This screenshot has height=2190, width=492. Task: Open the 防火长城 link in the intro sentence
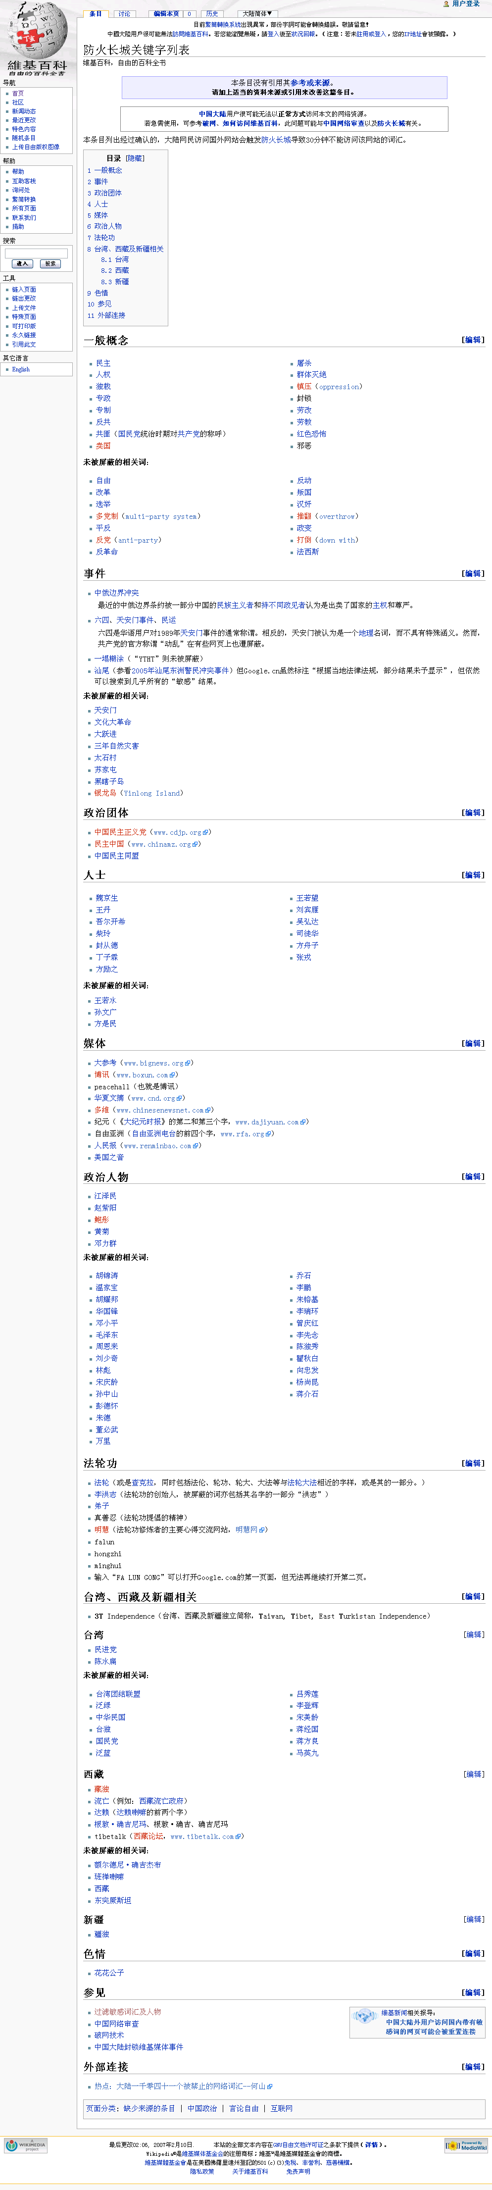(276, 140)
